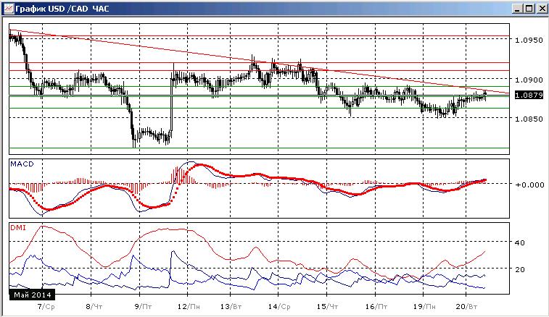Image resolution: width=549 pixels, height=317 pixels.
Task: Click the 15/Чт date axis label
Action: pyautogui.click(x=327, y=307)
